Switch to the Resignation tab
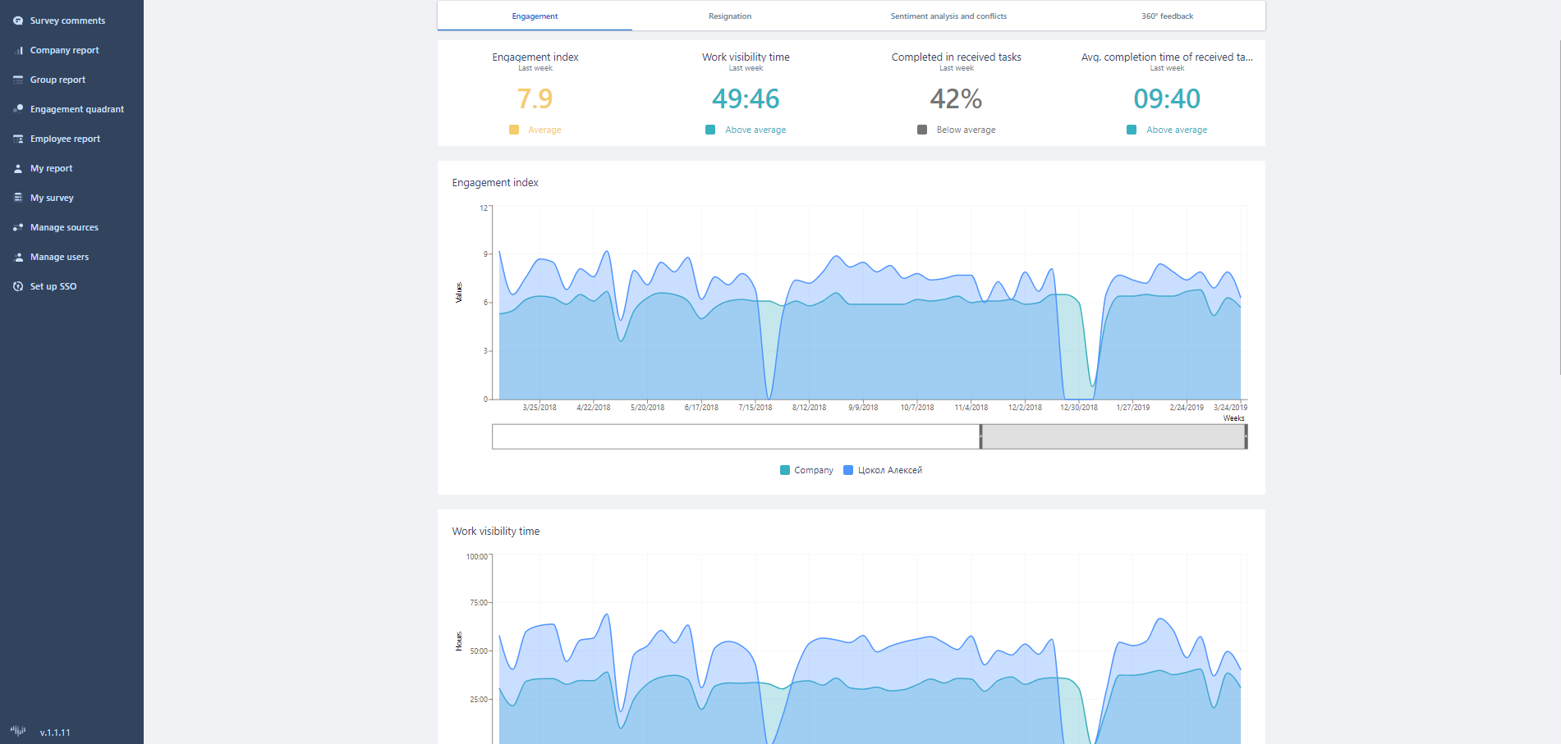 [729, 16]
